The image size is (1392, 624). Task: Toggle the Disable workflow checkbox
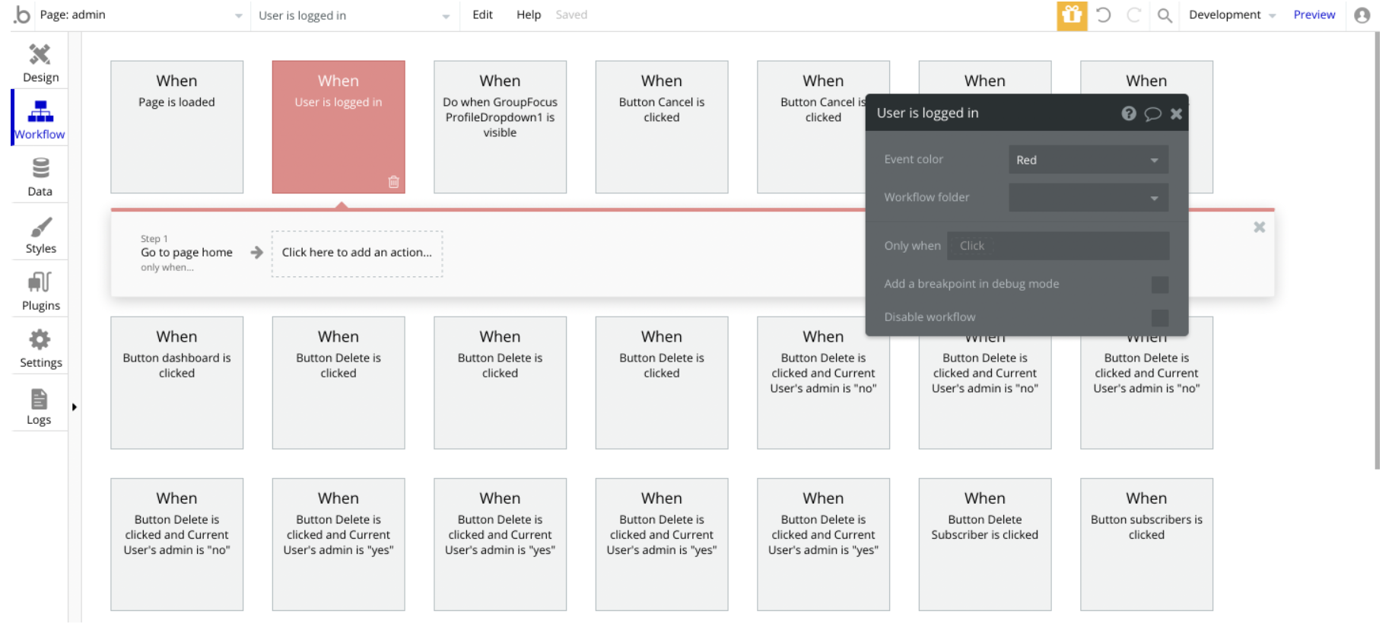tap(1159, 317)
